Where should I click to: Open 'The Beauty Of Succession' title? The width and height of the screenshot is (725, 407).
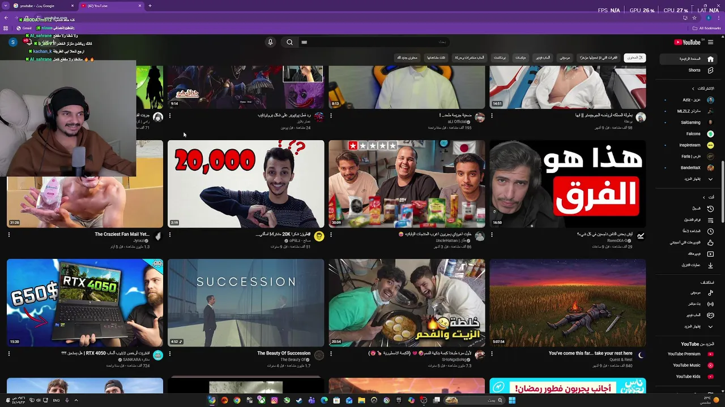tap(284, 353)
